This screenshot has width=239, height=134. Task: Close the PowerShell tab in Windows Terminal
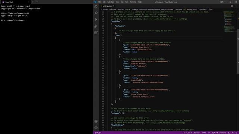click(28, 2)
